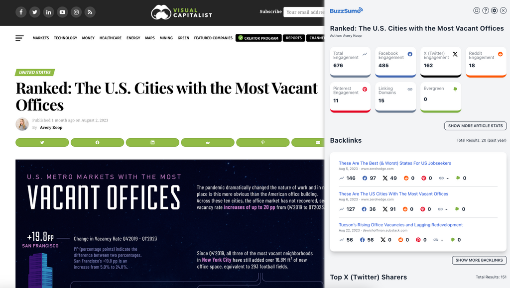The width and height of the screenshot is (510, 288).
Task: Open Visual Capitalist Instagram icon in header
Action: [76, 12]
